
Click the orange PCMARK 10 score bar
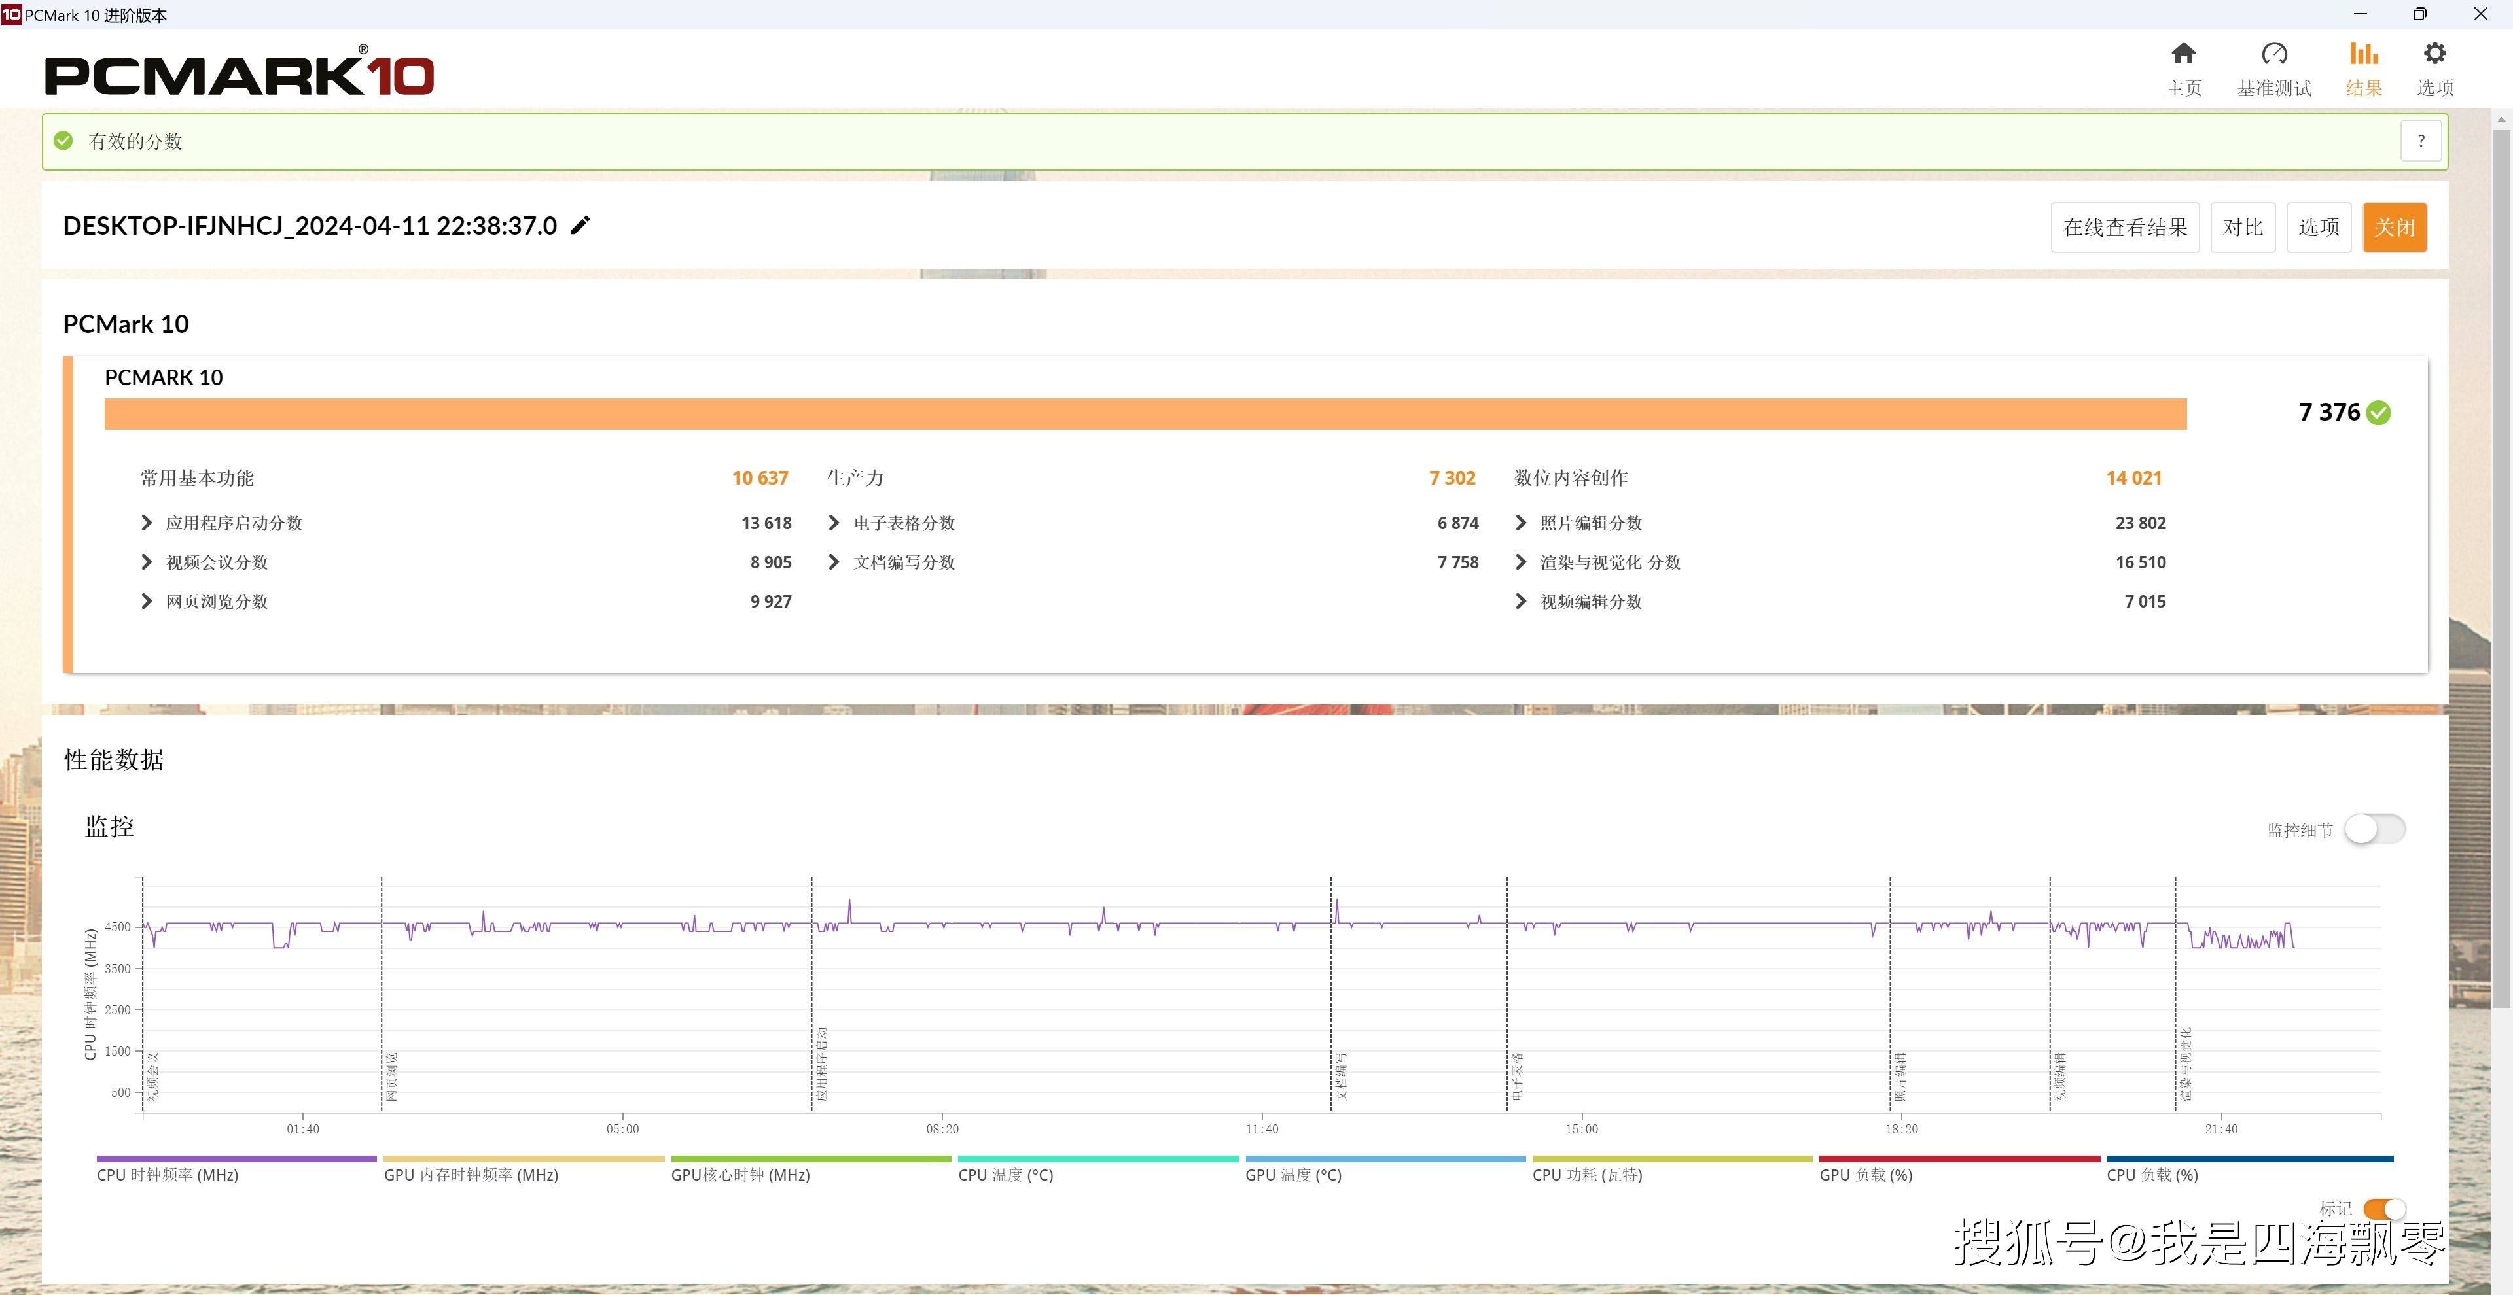pyautogui.click(x=1145, y=413)
